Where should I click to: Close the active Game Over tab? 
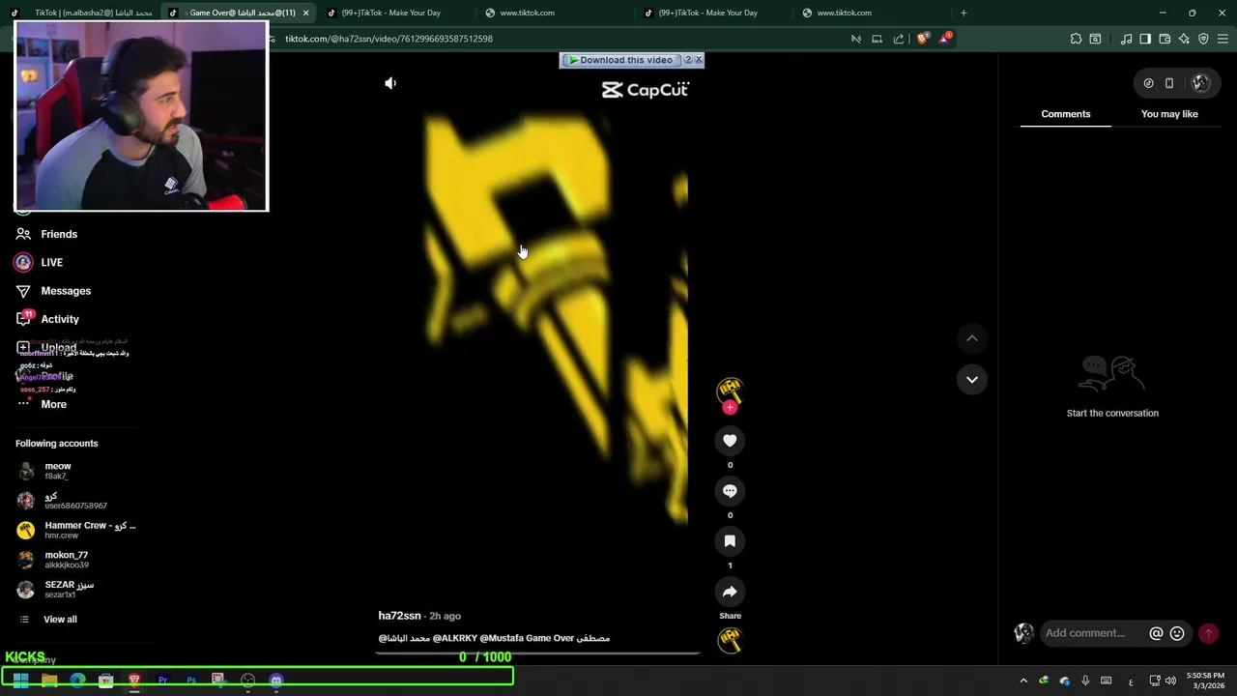click(x=306, y=13)
